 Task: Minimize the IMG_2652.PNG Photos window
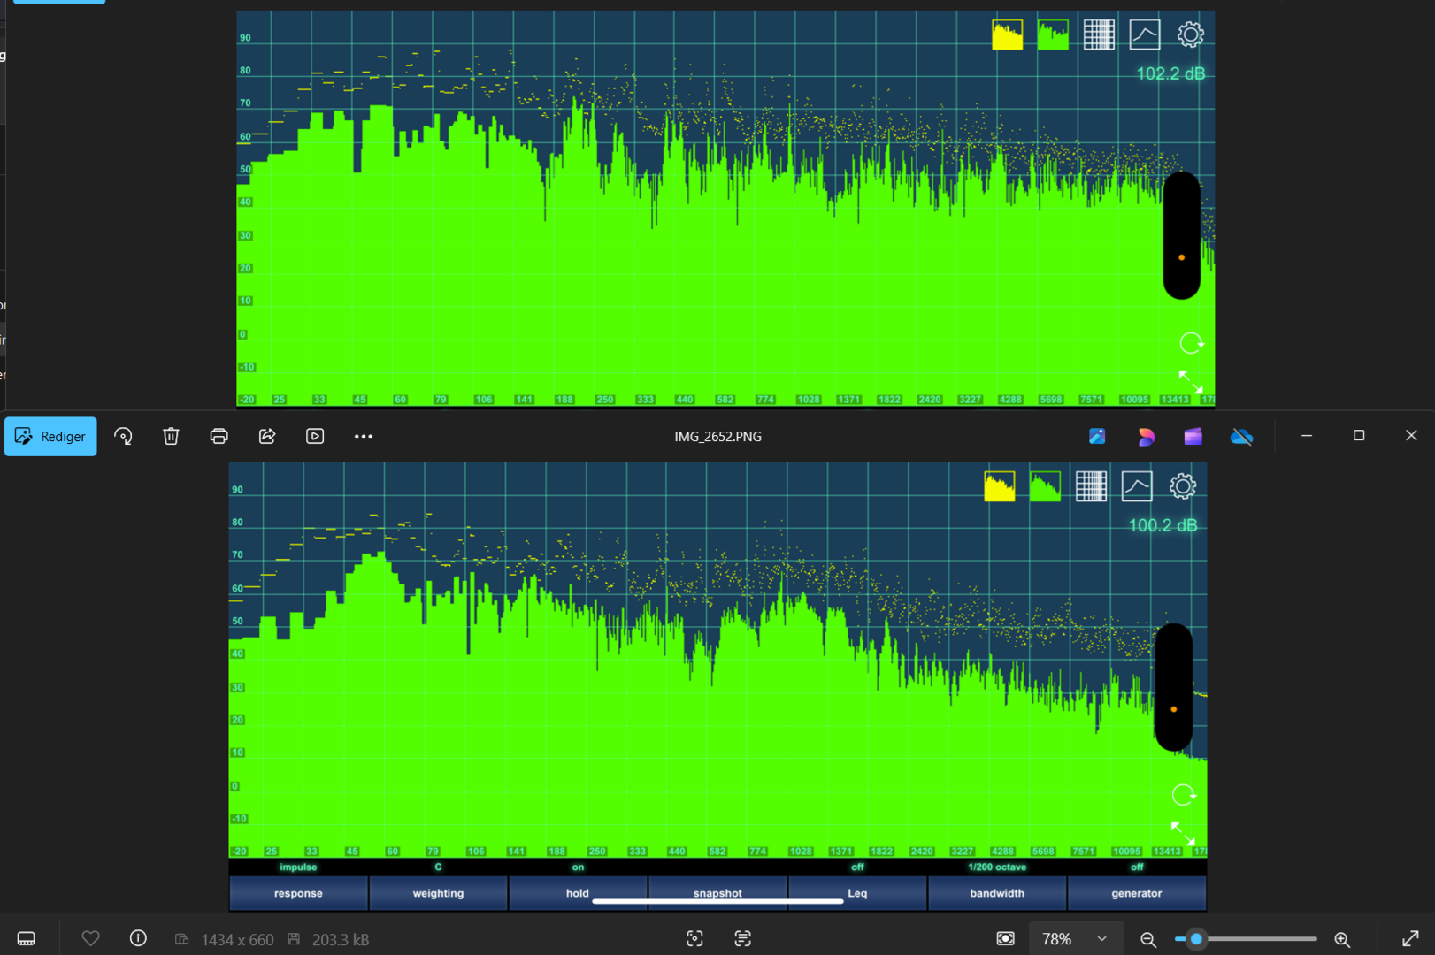1307,436
